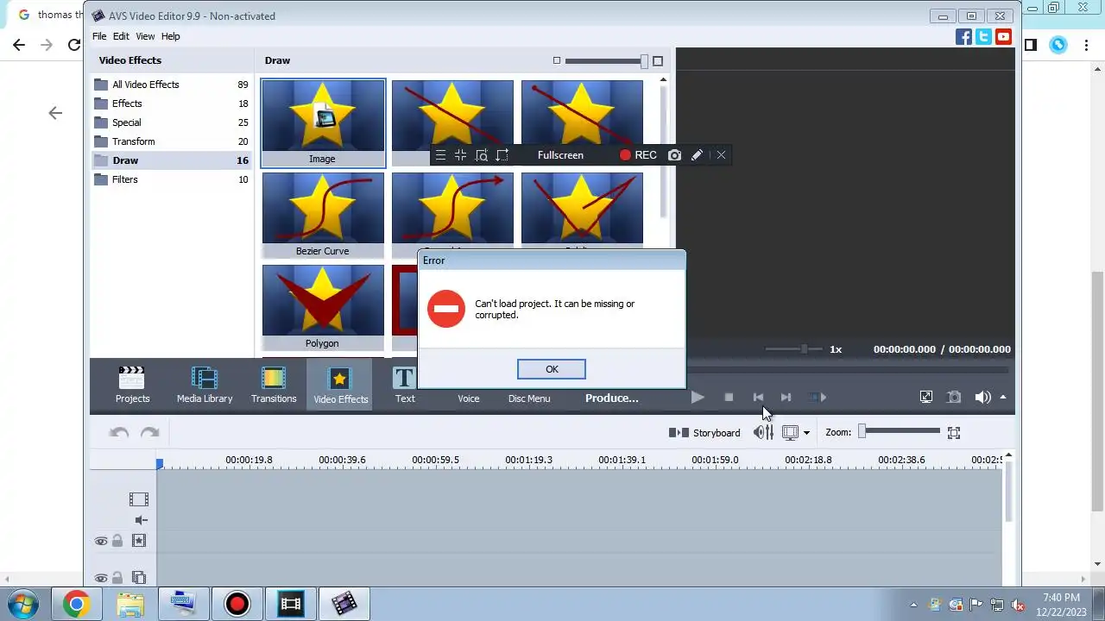This screenshot has width=1105, height=621.
Task: Select the Video Effects section button
Action: pyautogui.click(x=340, y=385)
